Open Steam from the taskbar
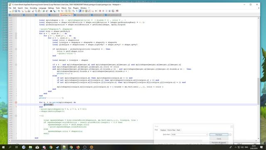 point(57,147)
